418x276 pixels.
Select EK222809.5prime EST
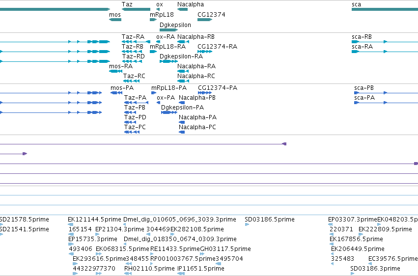[361, 234]
